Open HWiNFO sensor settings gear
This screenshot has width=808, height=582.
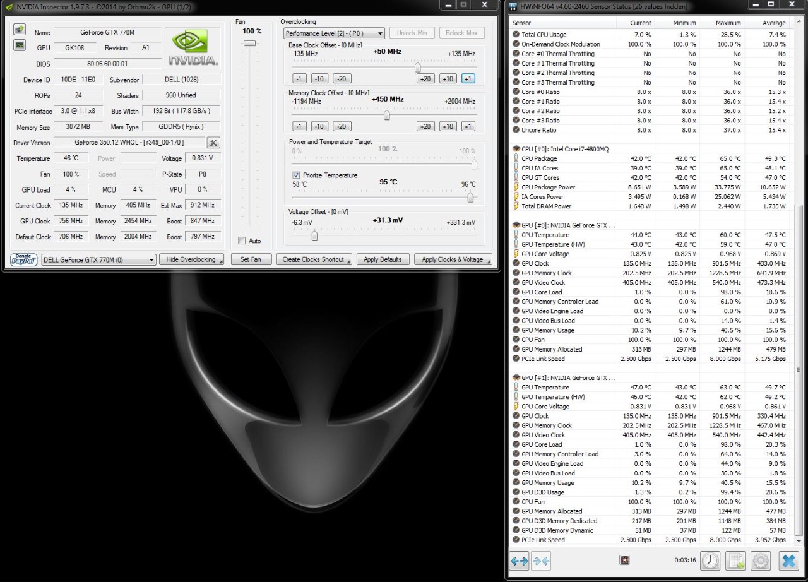pyautogui.click(x=761, y=560)
